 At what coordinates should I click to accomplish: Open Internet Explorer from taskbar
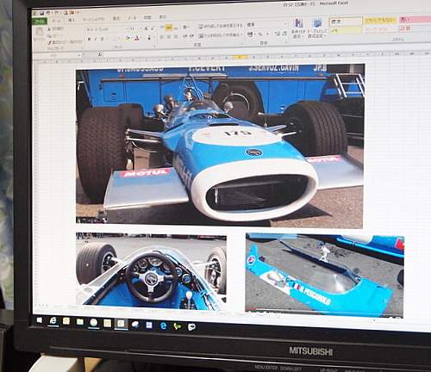pos(53,321)
